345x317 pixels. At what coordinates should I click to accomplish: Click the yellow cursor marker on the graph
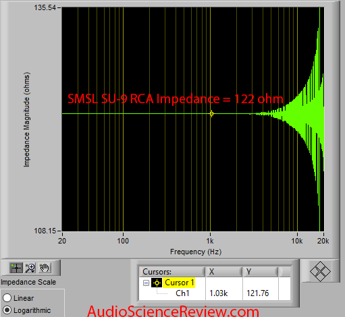(x=211, y=114)
